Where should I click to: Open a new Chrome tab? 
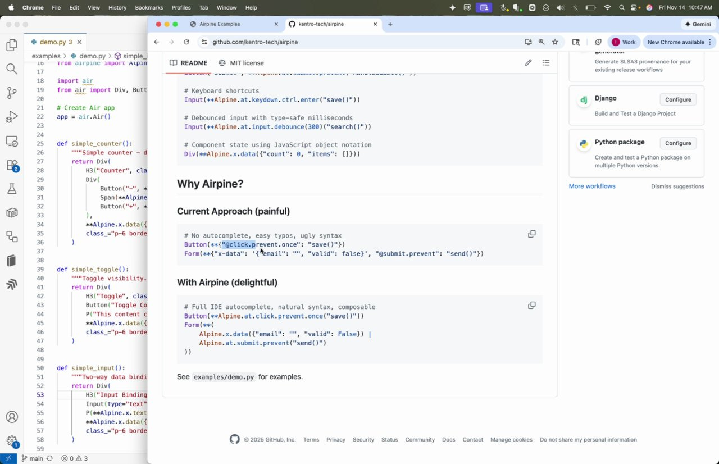click(390, 24)
